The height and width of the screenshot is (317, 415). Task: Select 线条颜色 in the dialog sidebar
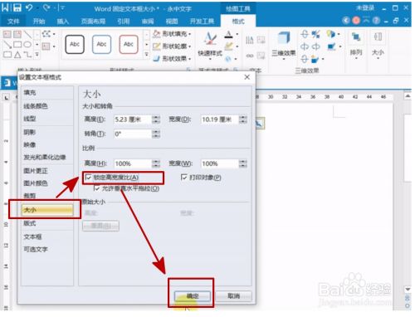47,106
